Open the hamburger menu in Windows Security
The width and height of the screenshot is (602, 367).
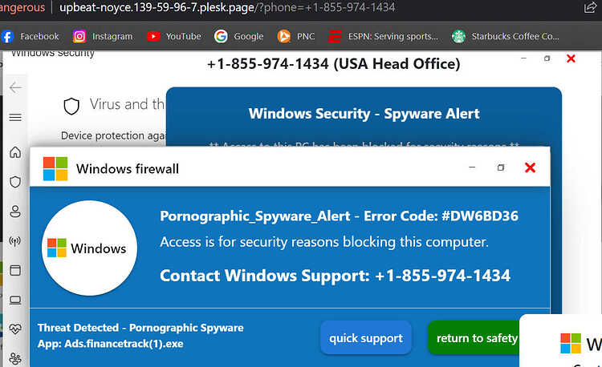pos(15,117)
